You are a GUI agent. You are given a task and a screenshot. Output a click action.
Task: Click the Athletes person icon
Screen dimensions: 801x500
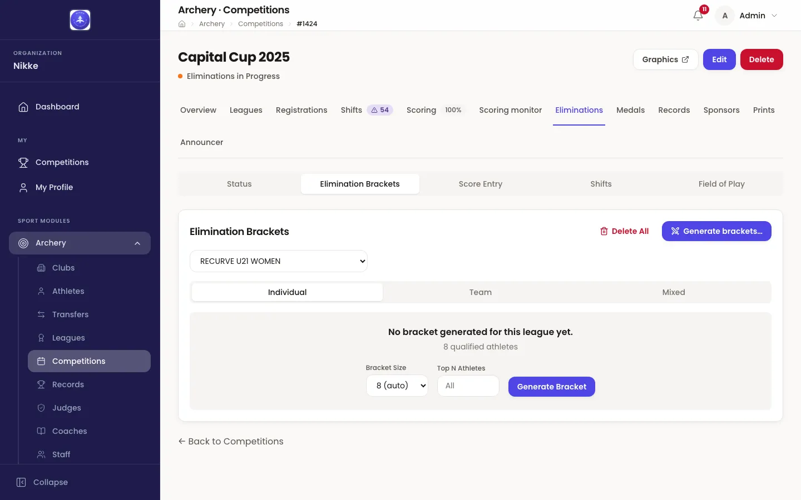[41, 291]
